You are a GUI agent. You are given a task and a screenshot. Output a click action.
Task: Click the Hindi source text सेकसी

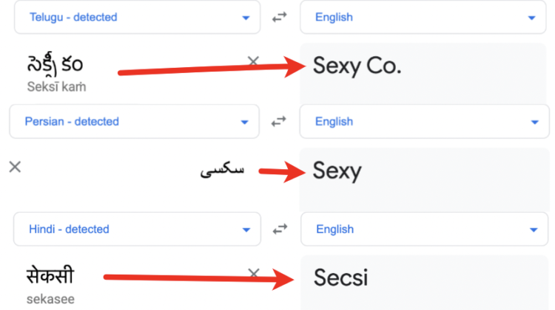(x=50, y=277)
